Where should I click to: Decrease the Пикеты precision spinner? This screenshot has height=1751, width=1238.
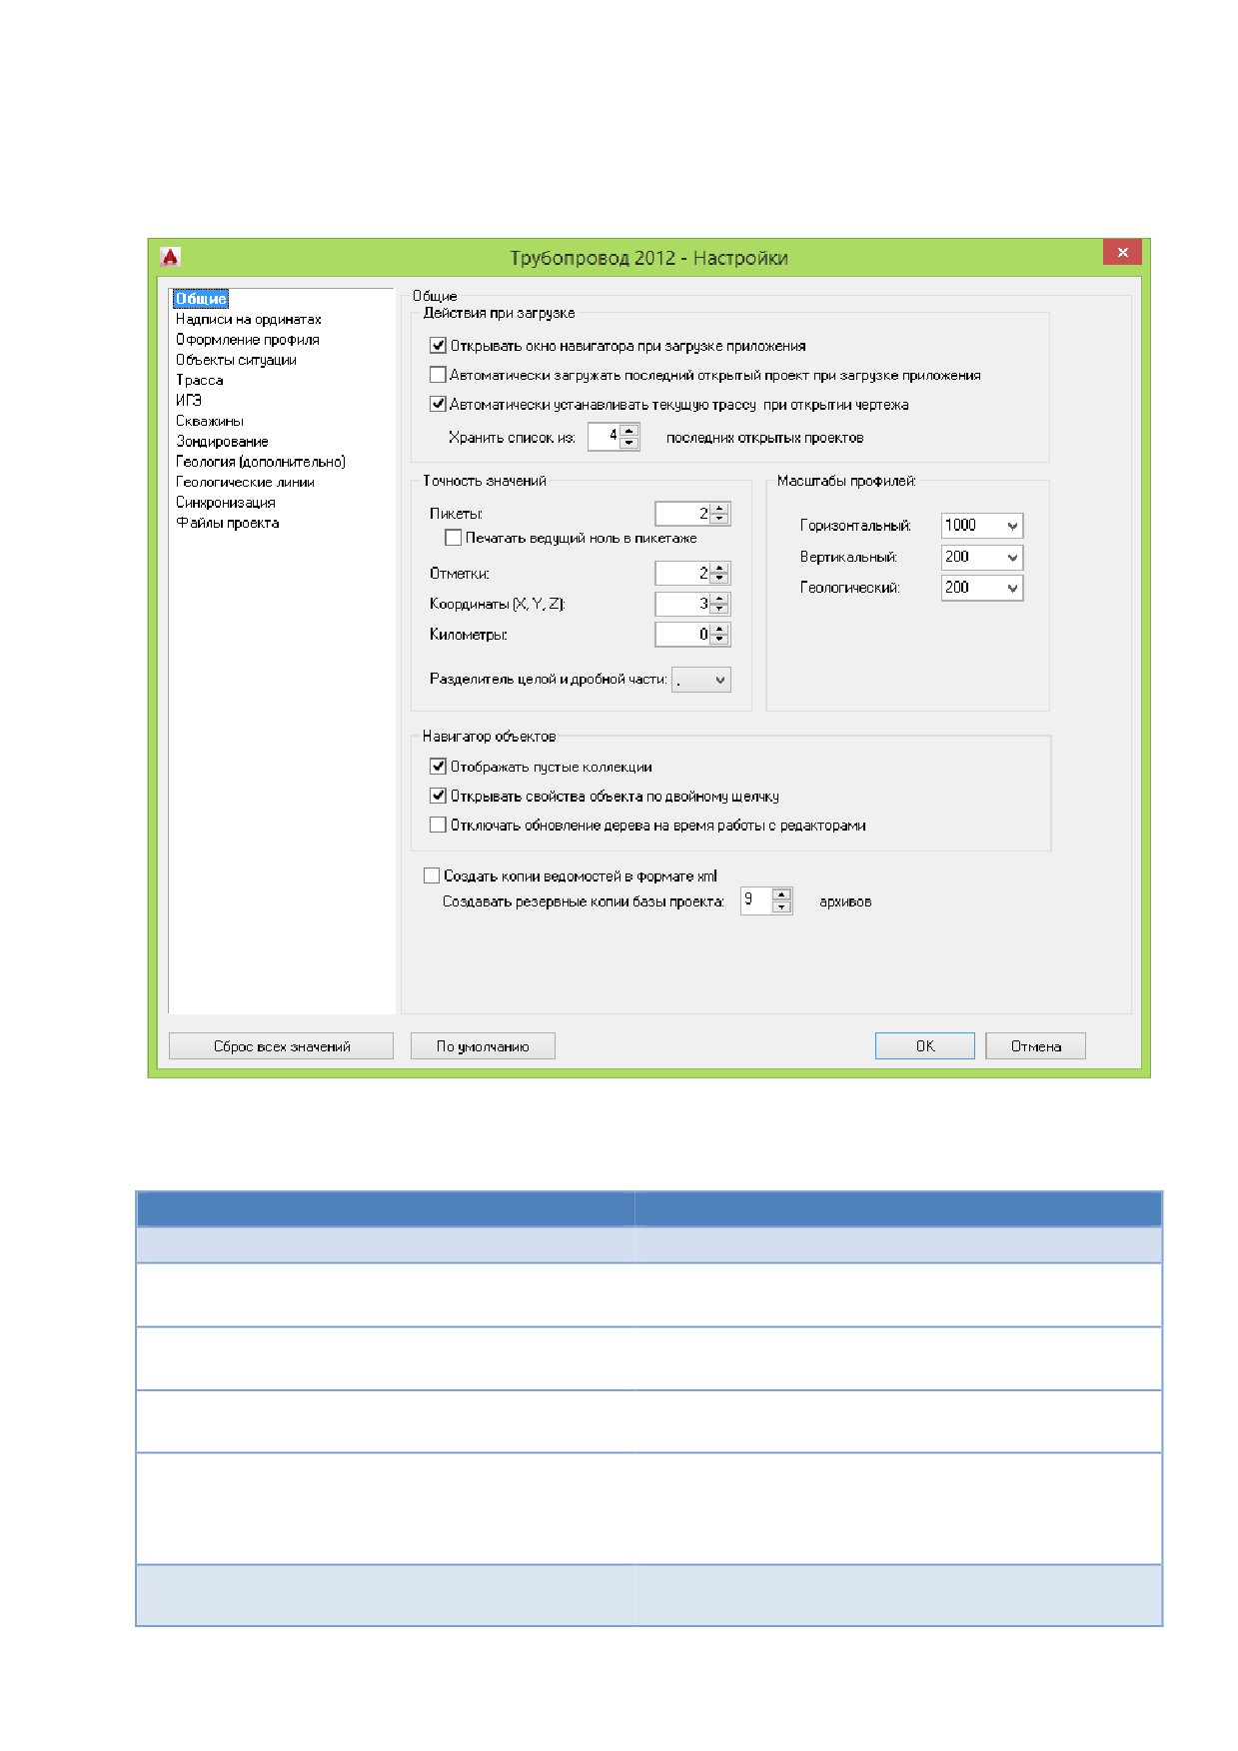point(719,519)
